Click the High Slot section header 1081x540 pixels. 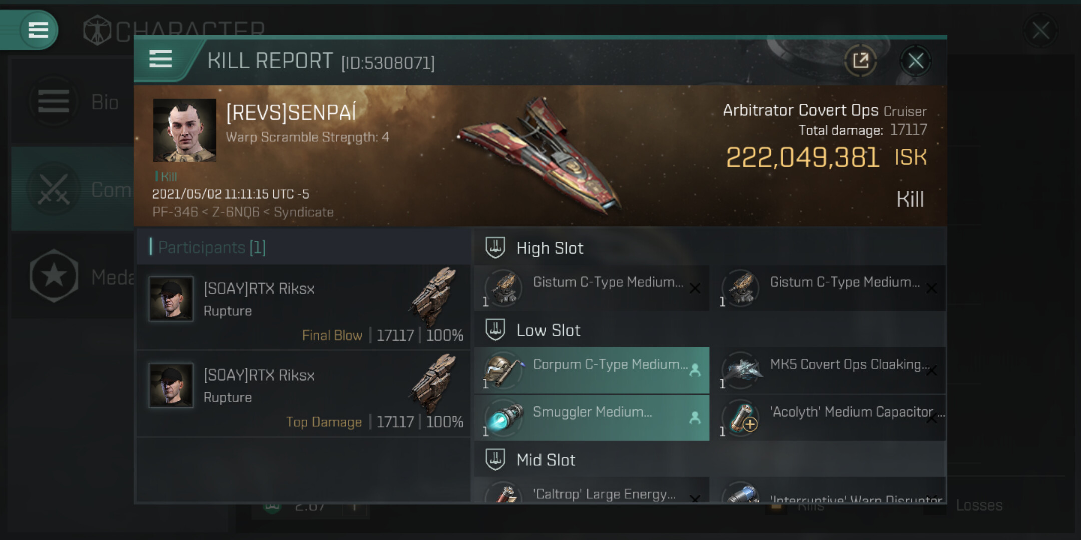click(x=550, y=248)
